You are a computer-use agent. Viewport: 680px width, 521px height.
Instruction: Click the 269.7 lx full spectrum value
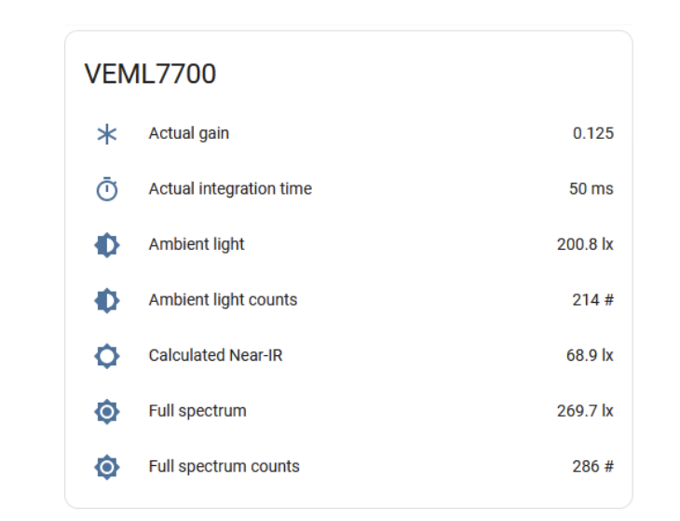[x=585, y=411]
